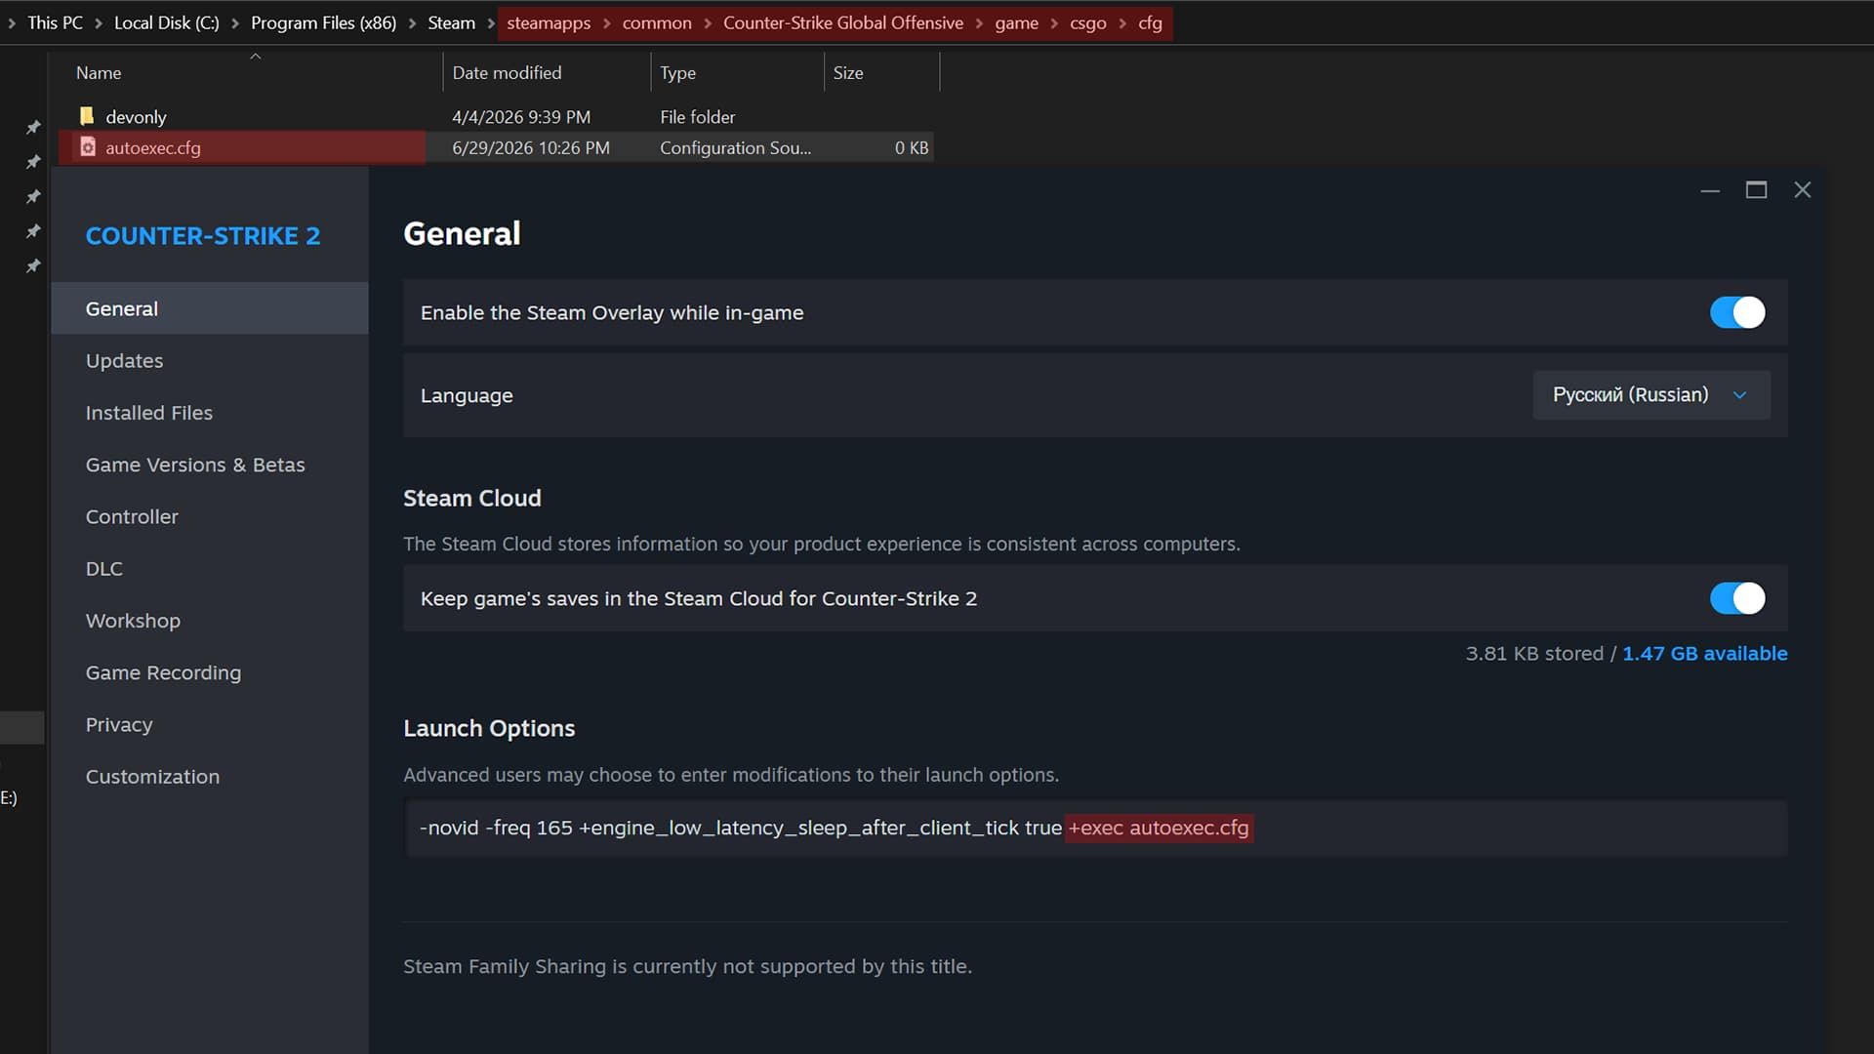Click the Launch Options input field
The width and height of the screenshot is (1874, 1054).
tap(1095, 829)
